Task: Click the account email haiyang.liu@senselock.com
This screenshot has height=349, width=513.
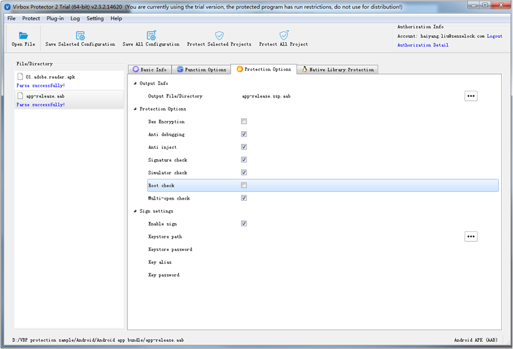Action: pos(452,36)
